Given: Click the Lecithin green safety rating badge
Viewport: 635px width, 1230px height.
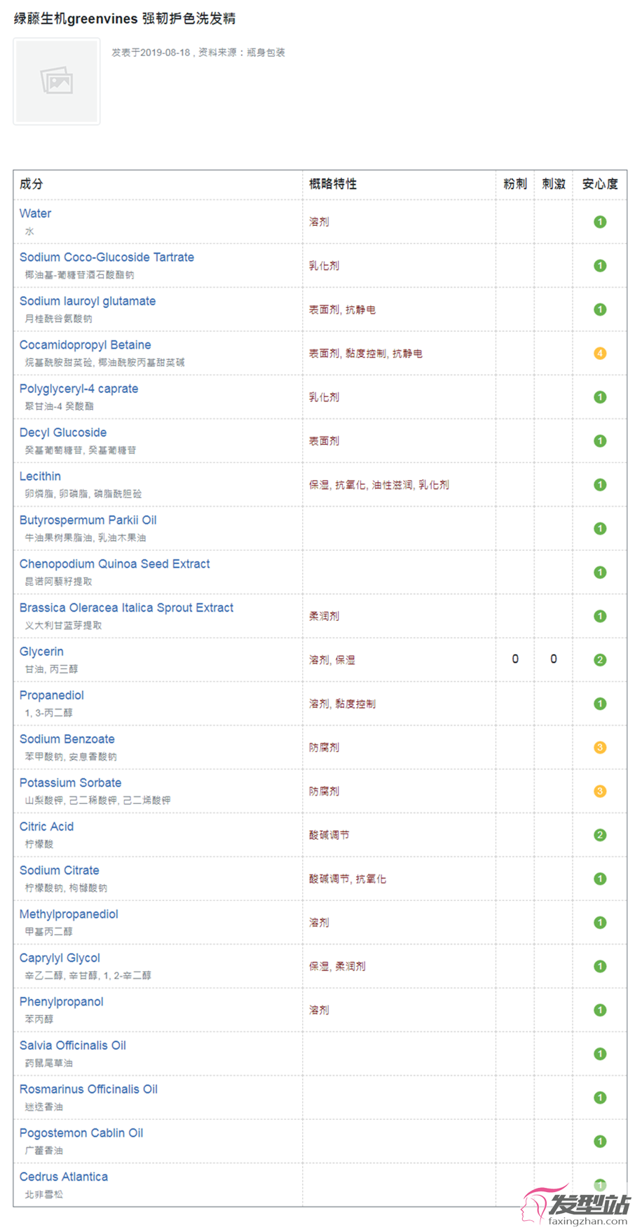Looking at the screenshot, I should pyautogui.click(x=600, y=485).
